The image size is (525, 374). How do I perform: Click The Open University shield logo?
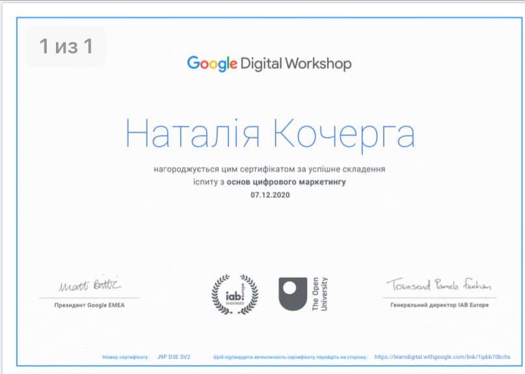click(x=293, y=294)
